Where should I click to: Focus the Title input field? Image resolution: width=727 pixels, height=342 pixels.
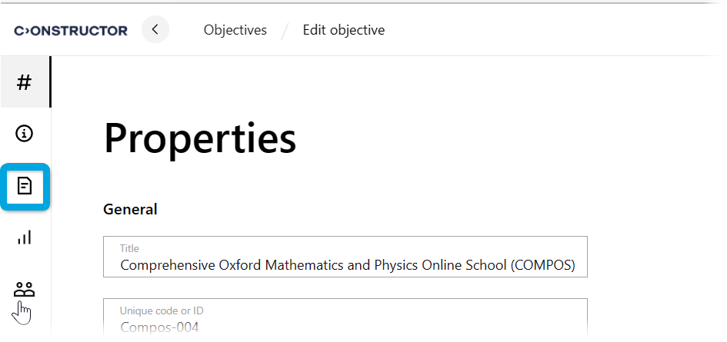point(345,257)
